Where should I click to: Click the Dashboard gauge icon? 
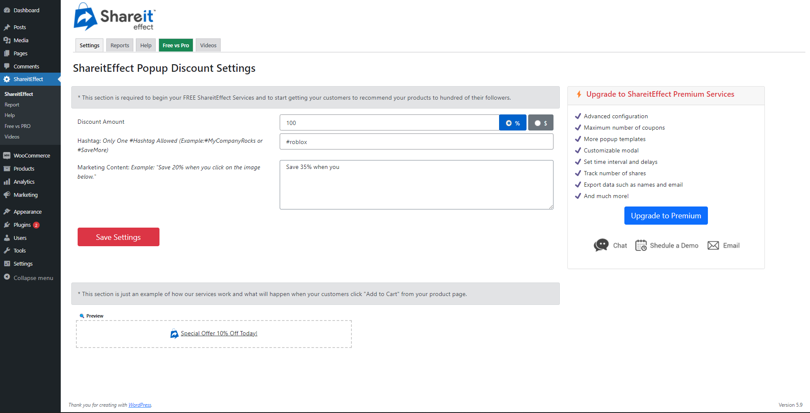[7, 10]
